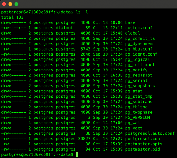Click the green cursor block at the prompt
Image resolution: width=177 pixels, height=158 pixels.
coord(77,154)
